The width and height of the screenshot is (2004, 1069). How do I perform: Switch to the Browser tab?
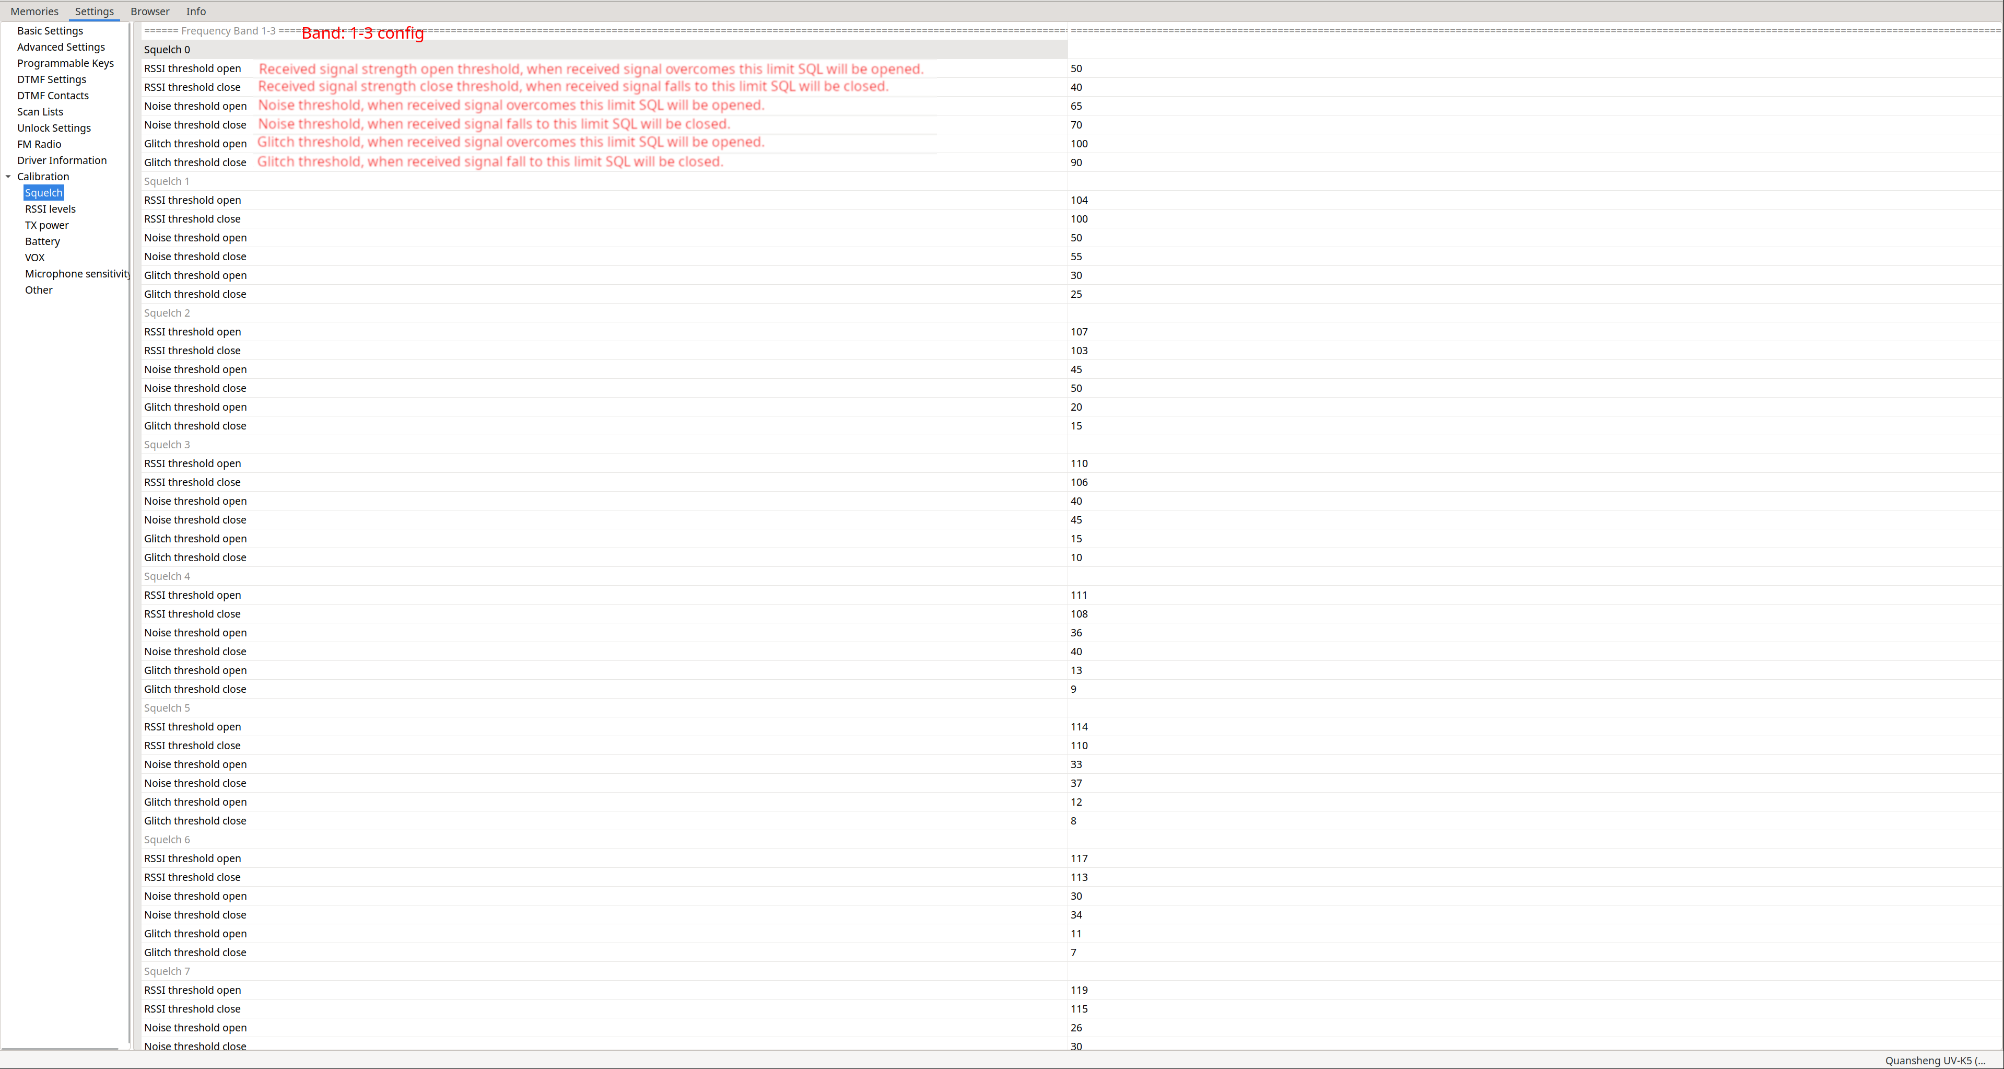149,11
